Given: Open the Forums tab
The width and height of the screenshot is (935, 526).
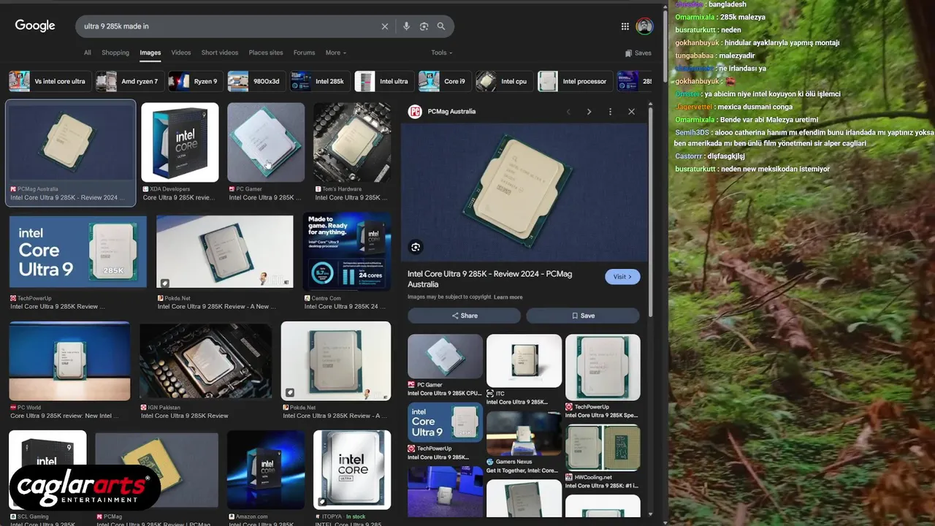Looking at the screenshot, I should point(304,53).
